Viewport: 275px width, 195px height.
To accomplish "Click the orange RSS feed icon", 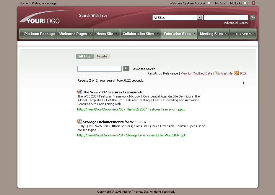I will 237,73.
